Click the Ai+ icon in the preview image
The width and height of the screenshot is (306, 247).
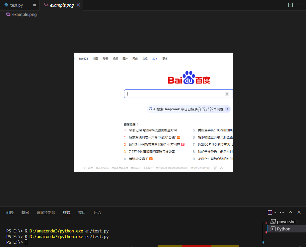pos(155,59)
